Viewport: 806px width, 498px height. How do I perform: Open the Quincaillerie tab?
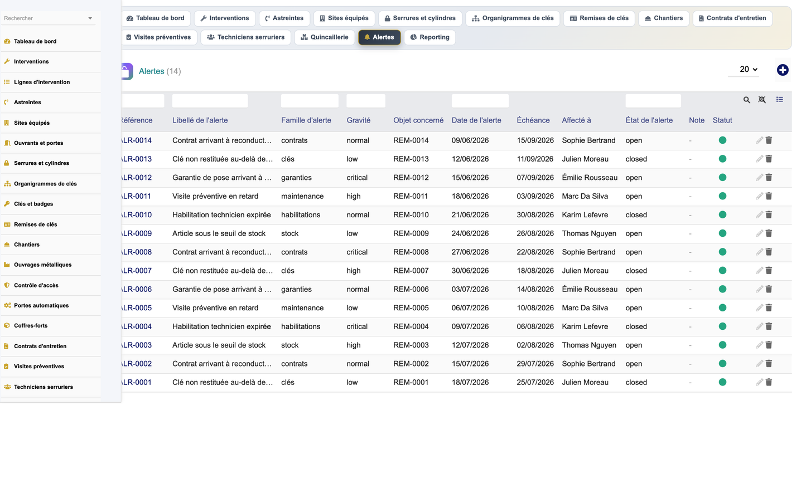[x=325, y=37]
